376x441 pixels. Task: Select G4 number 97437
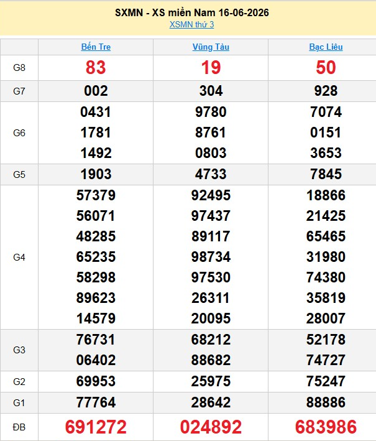(211, 216)
